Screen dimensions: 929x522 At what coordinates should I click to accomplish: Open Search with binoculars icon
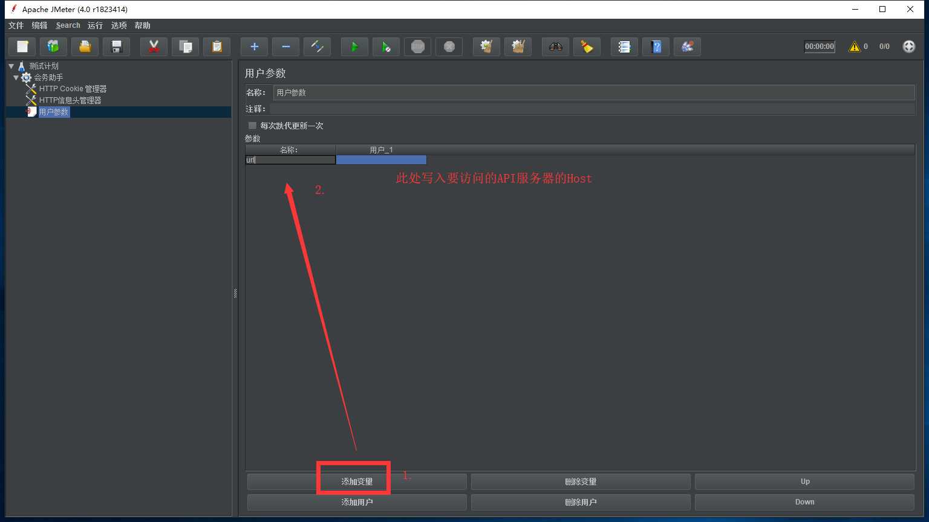coord(555,47)
